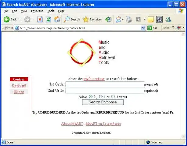Open the Help menu

[61, 11]
